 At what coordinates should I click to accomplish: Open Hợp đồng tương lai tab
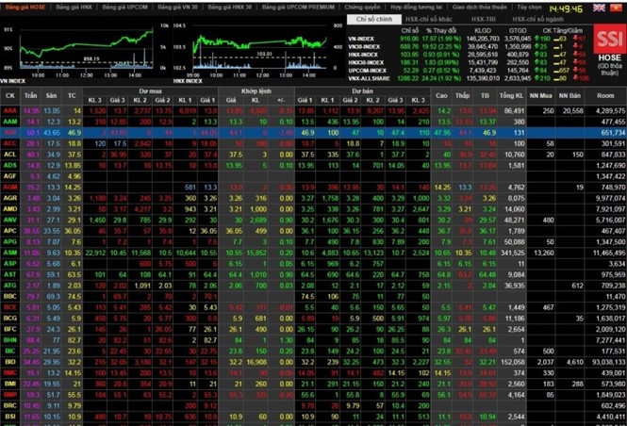(416, 8)
